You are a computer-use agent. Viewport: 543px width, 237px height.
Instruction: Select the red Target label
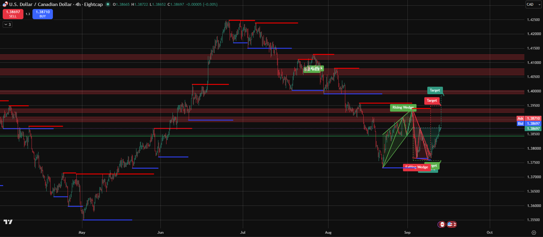pyautogui.click(x=432, y=100)
